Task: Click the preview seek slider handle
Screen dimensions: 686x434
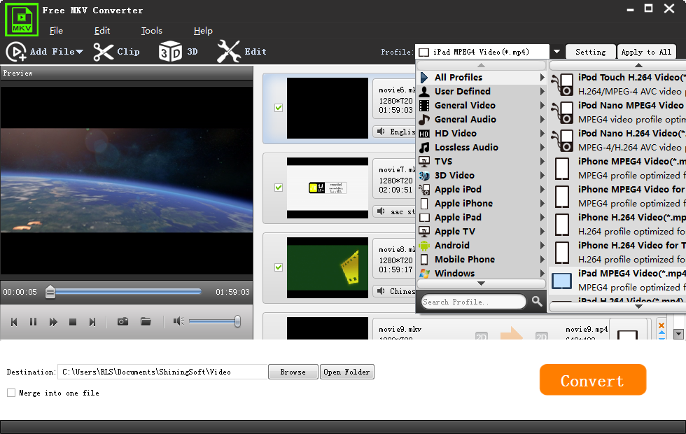Action: [50, 292]
